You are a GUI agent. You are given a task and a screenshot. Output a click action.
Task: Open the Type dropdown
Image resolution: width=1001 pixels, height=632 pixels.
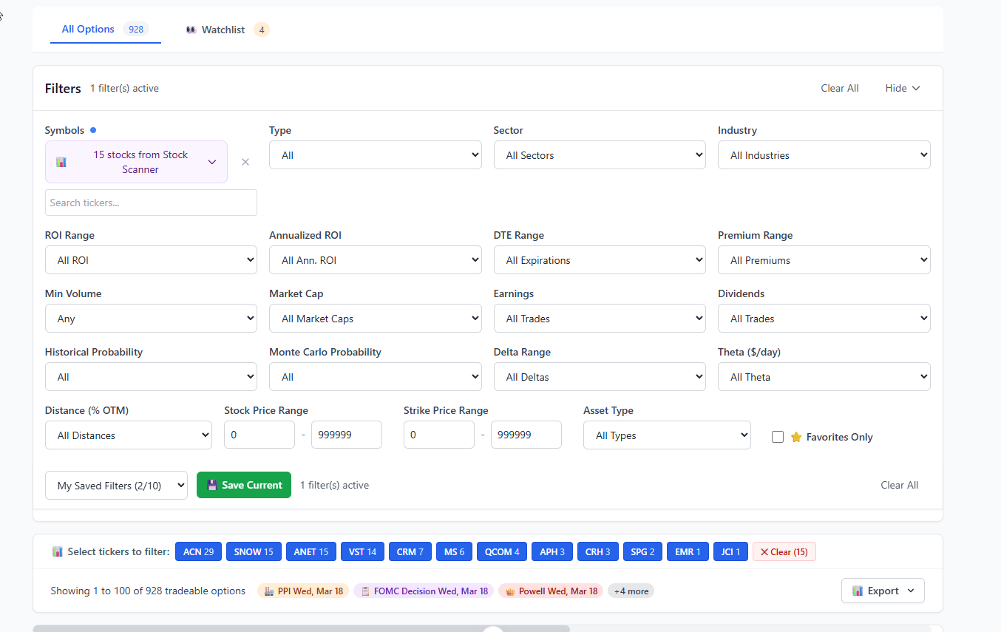click(376, 155)
